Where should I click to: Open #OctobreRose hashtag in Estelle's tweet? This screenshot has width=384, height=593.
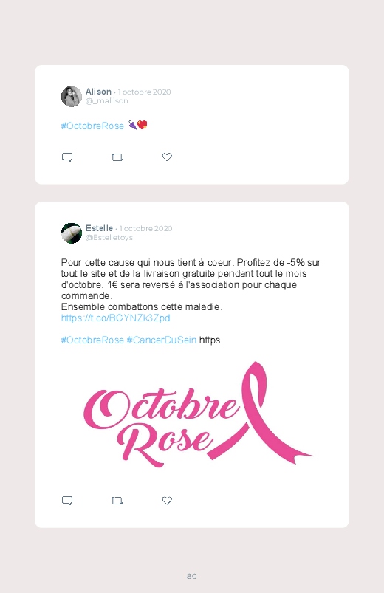click(92, 340)
